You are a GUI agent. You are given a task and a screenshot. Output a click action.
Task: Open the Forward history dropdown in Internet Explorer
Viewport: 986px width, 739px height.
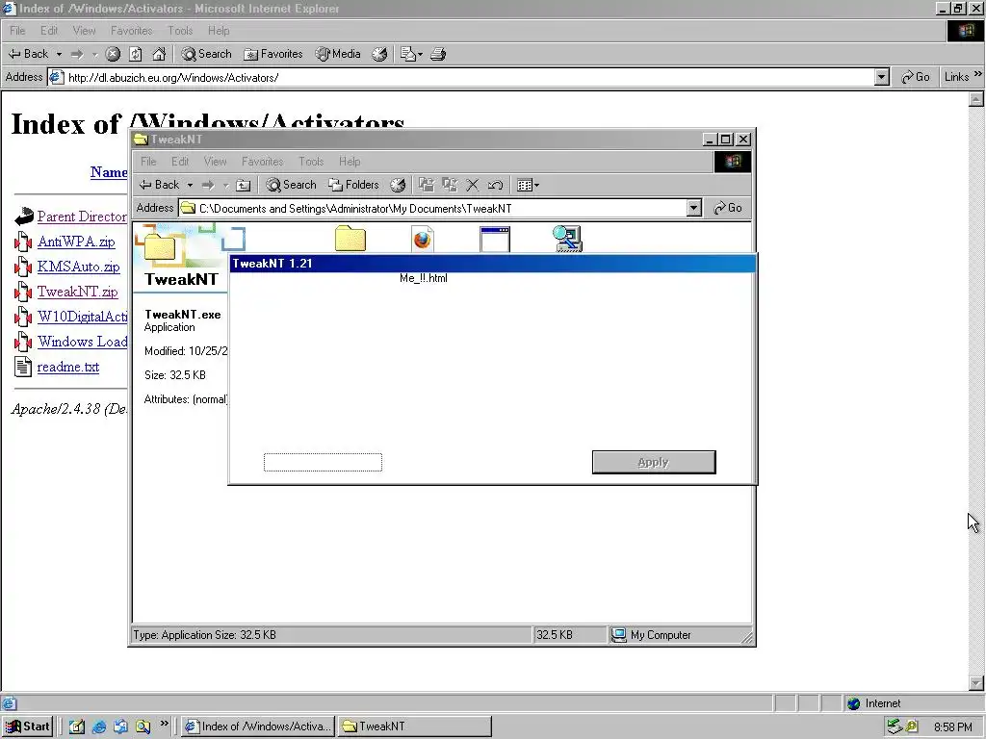95,54
